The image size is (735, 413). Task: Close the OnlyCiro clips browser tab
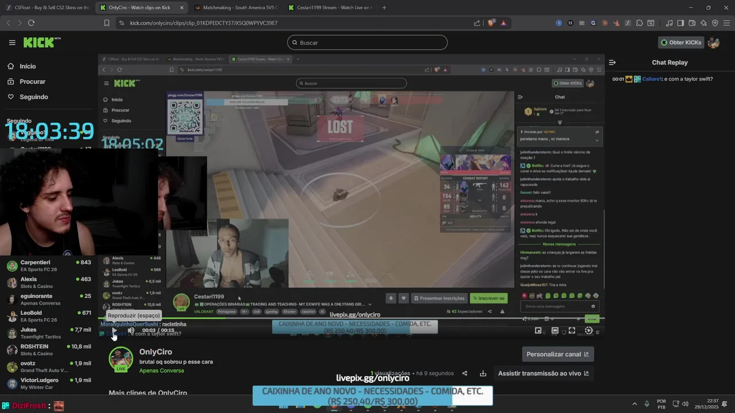point(182,7)
